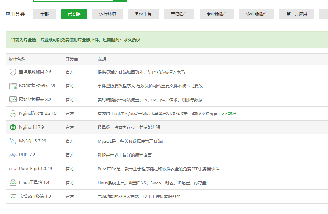
Task: Click the MySQL dolphin icon
Action: click(x=13, y=141)
